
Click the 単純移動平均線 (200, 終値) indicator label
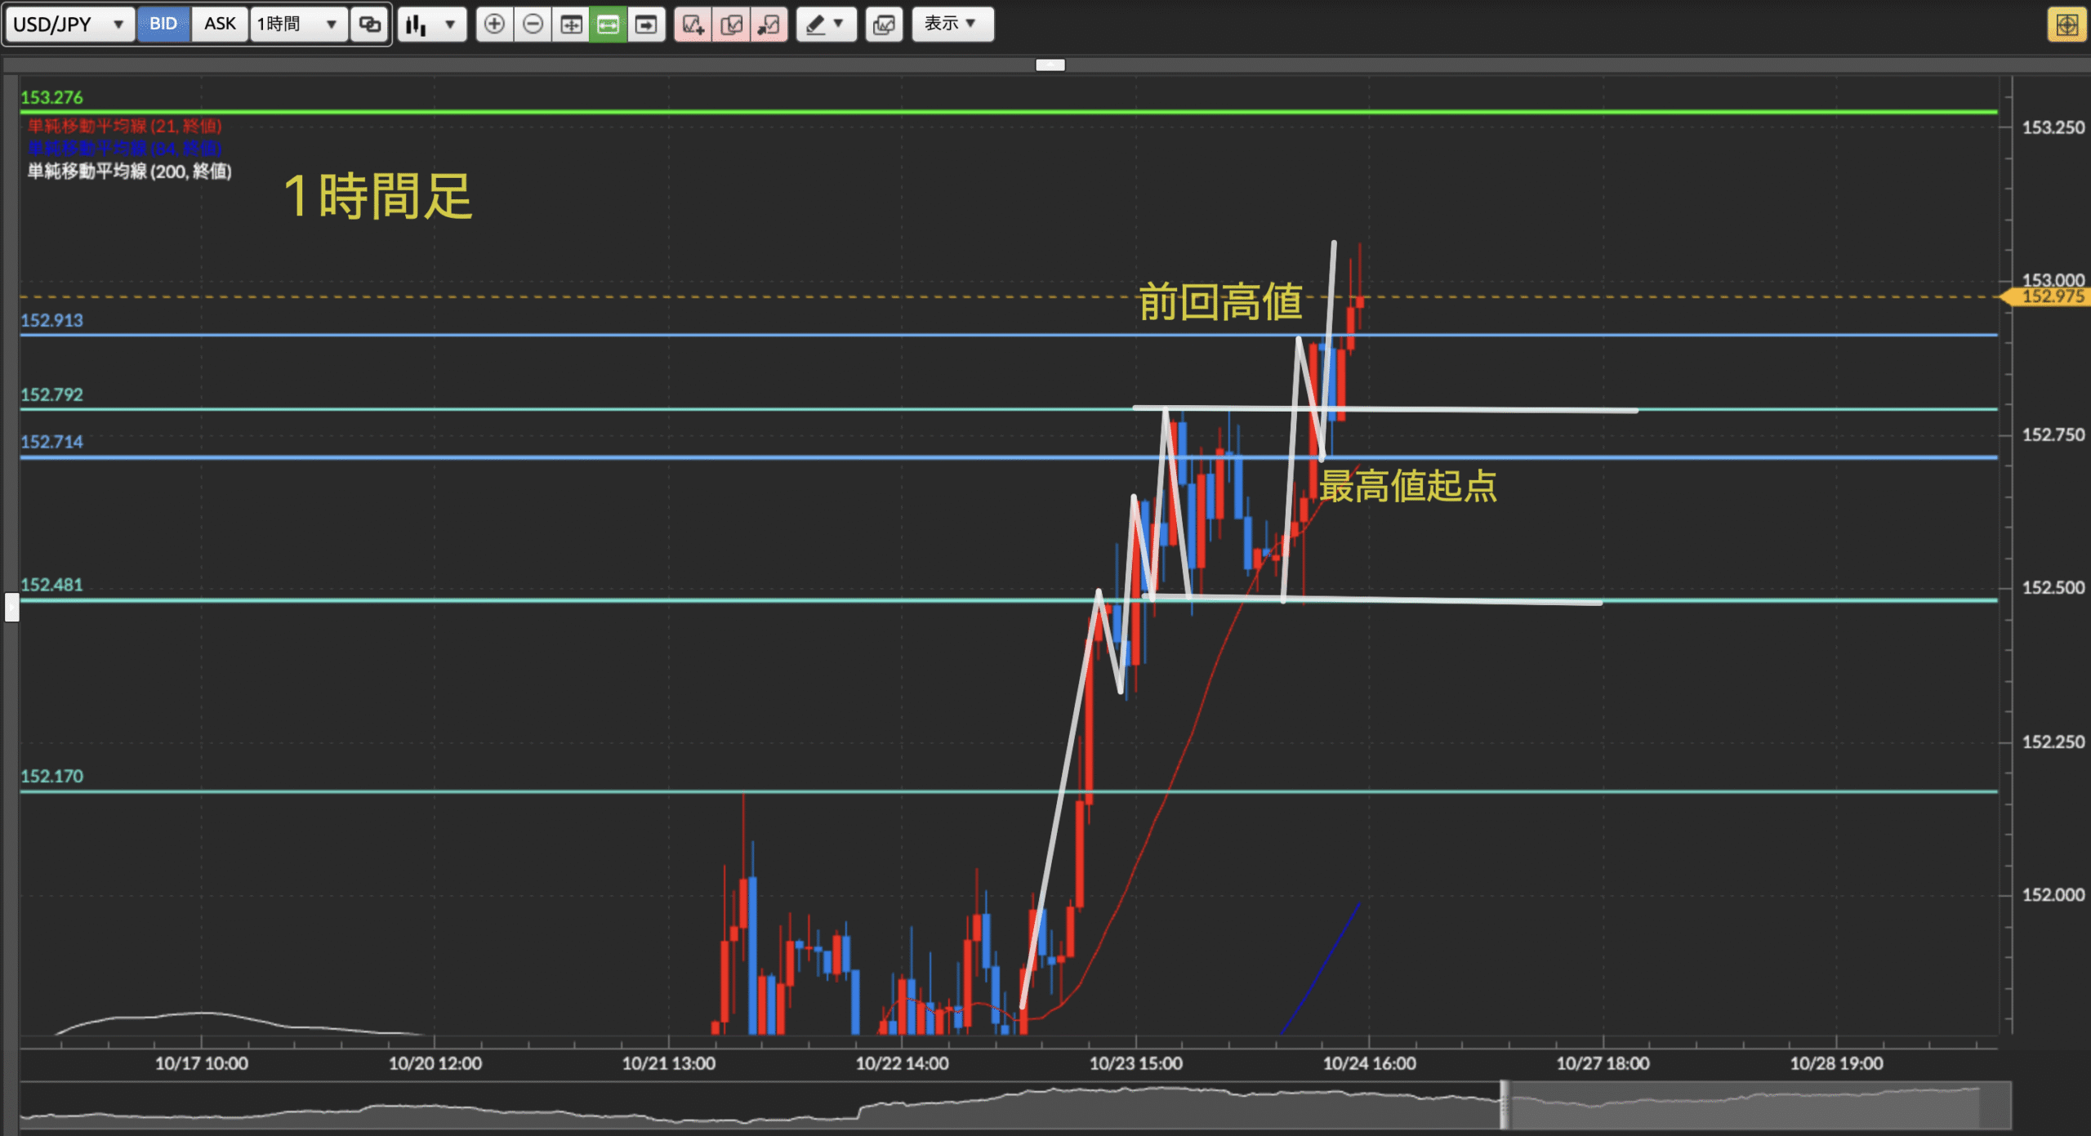pyautogui.click(x=129, y=172)
